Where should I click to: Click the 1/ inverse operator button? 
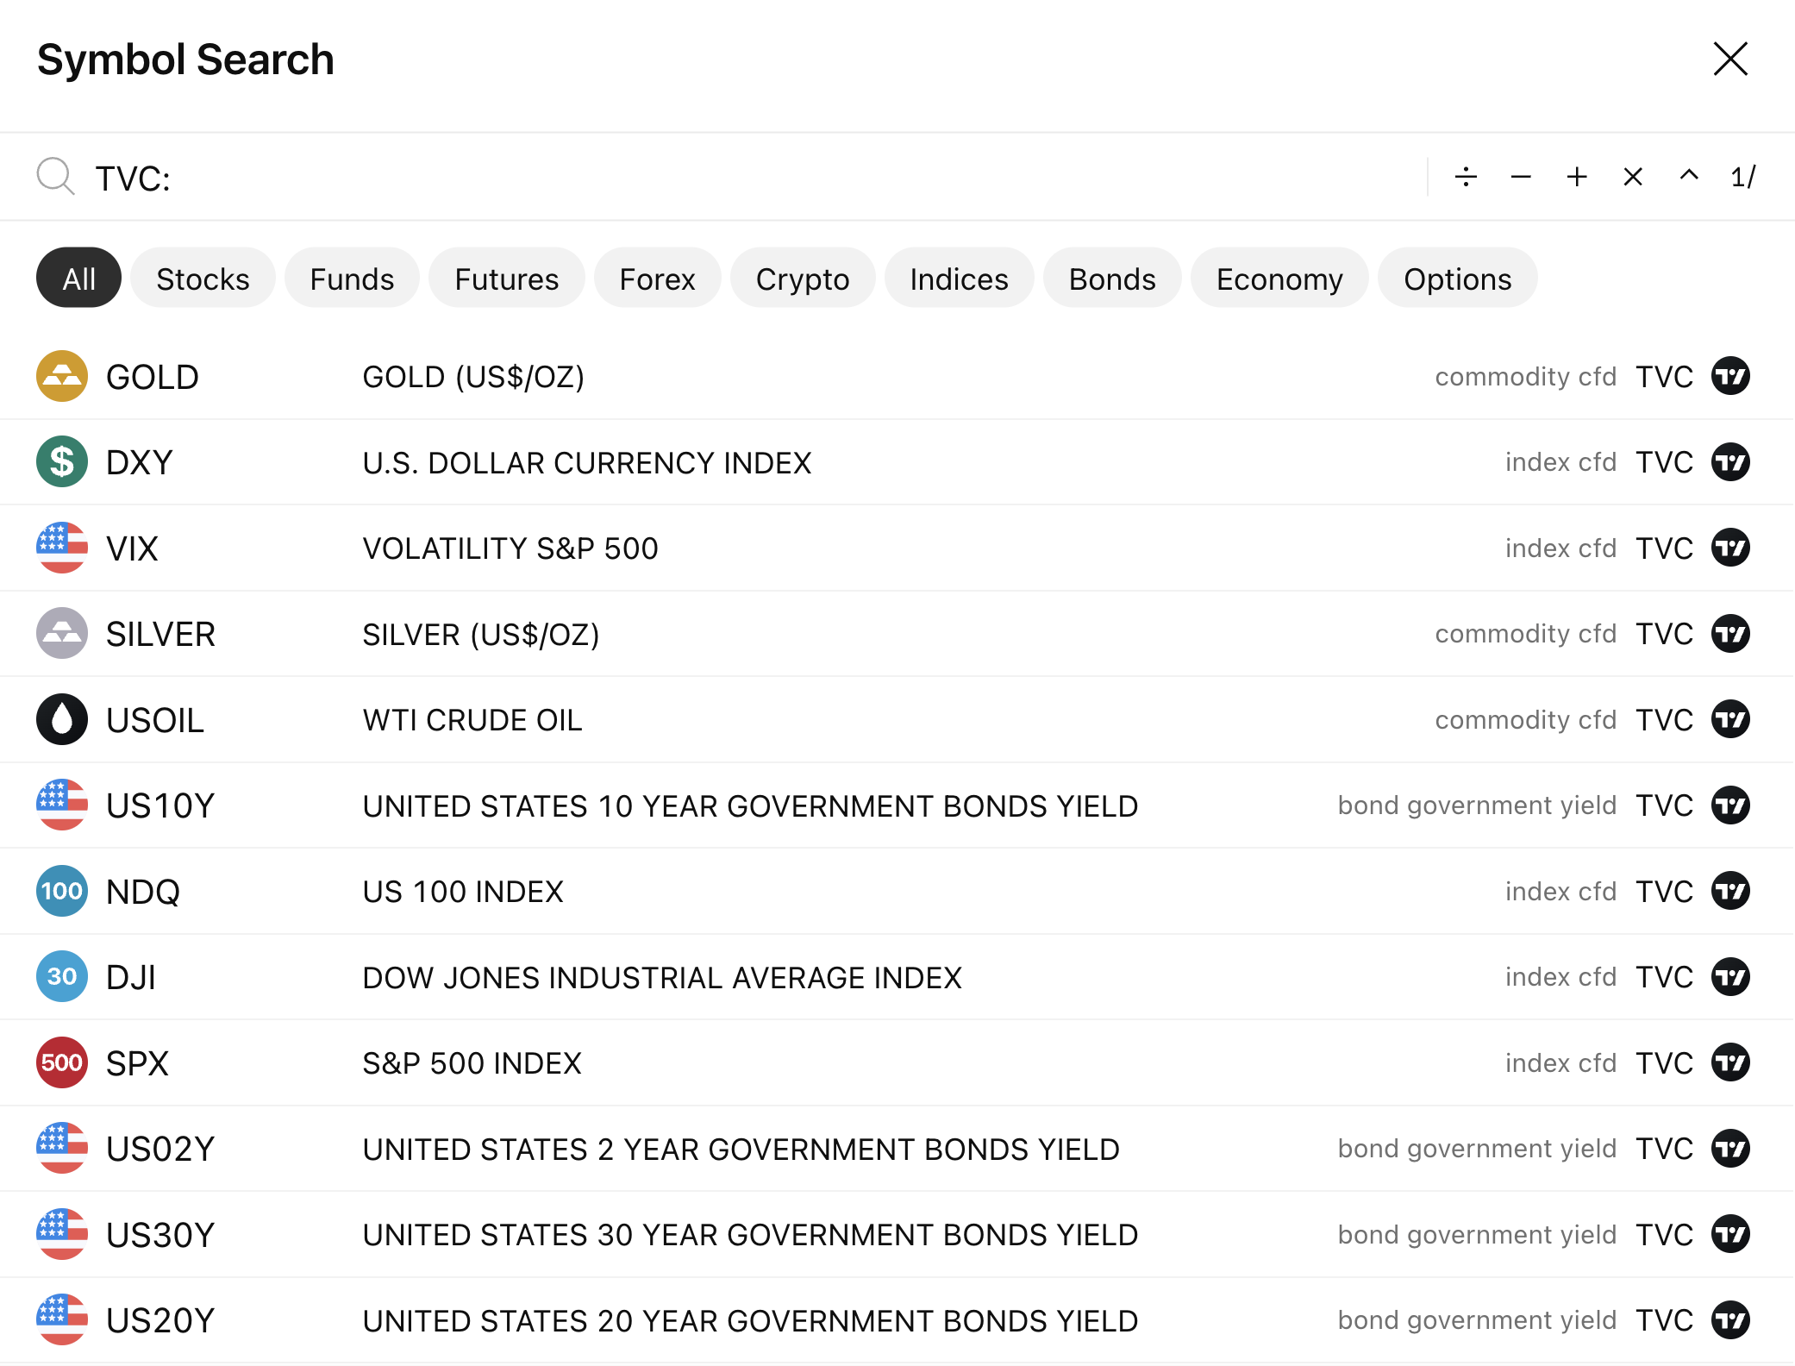1743,177
